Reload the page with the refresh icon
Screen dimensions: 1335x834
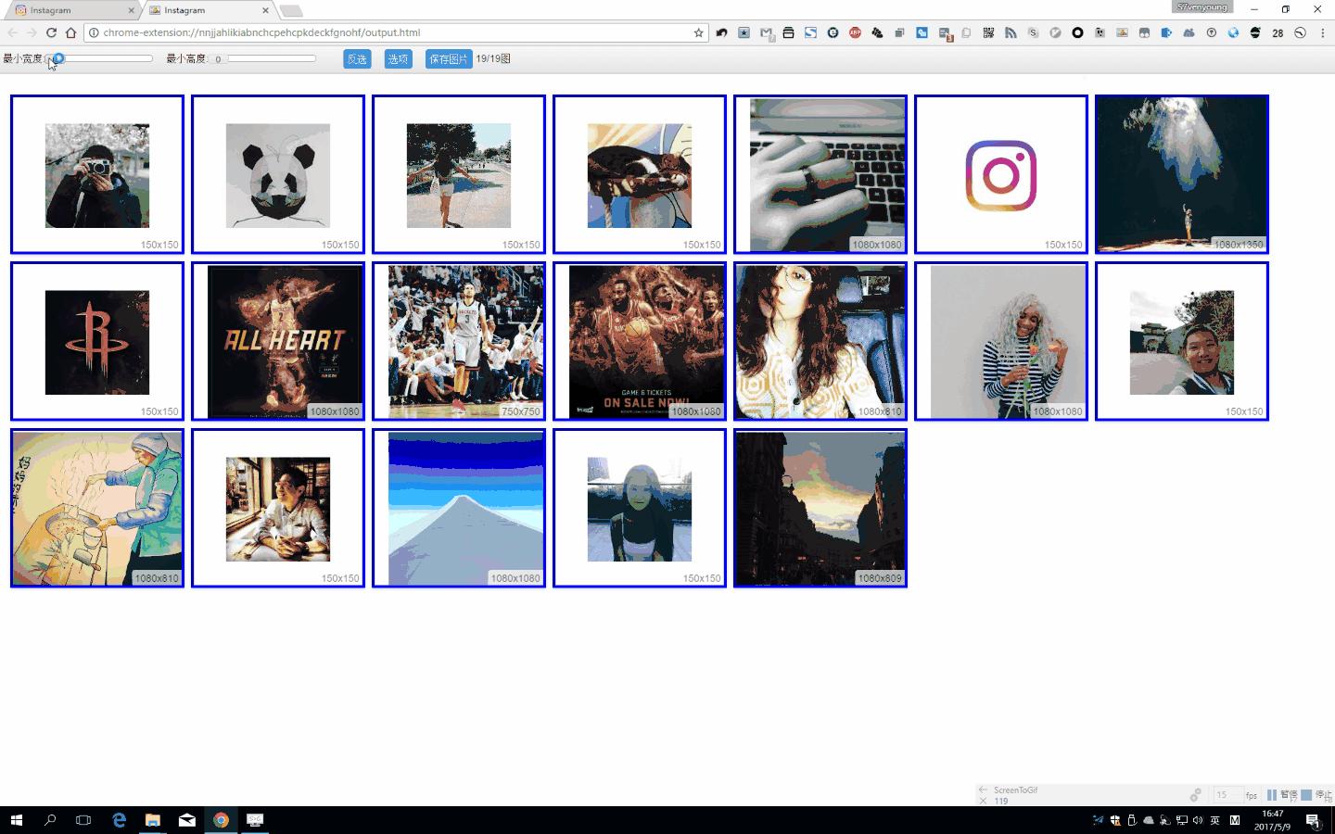pos(51,32)
